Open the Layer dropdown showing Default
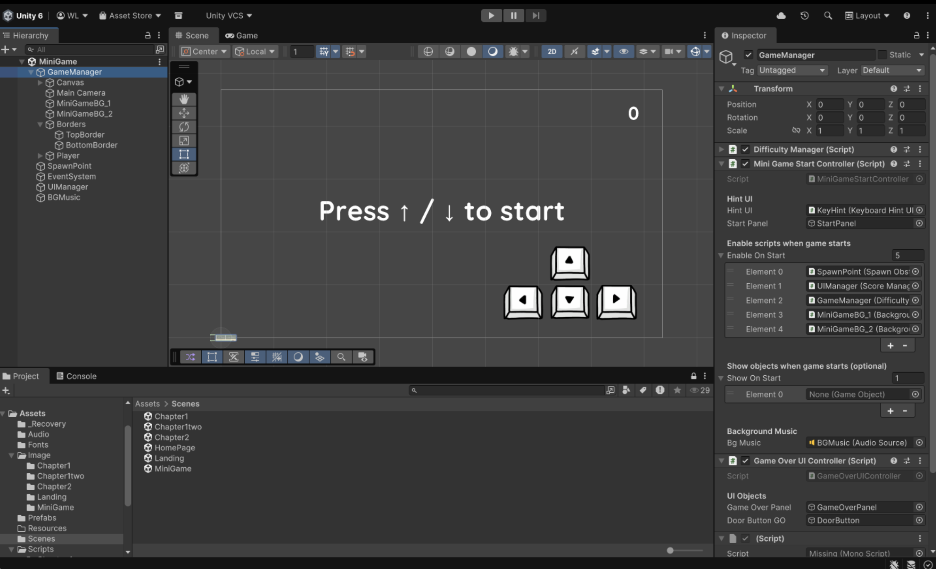936x569 pixels. pyautogui.click(x=892, y=70)
